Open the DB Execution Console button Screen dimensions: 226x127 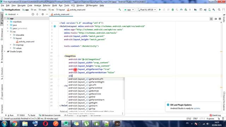(x=50, y=115)
